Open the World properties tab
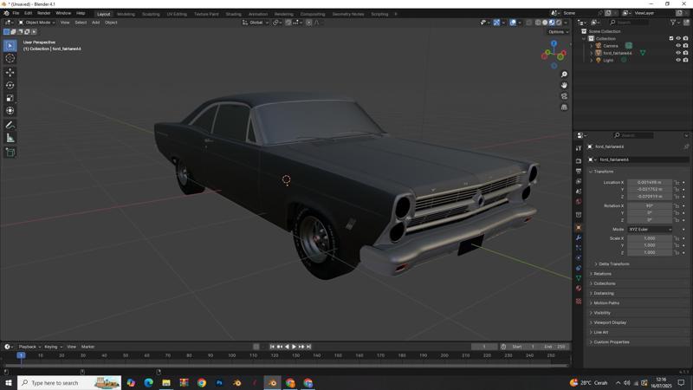Screen dimensions: 693x390 tap(579, 202)
